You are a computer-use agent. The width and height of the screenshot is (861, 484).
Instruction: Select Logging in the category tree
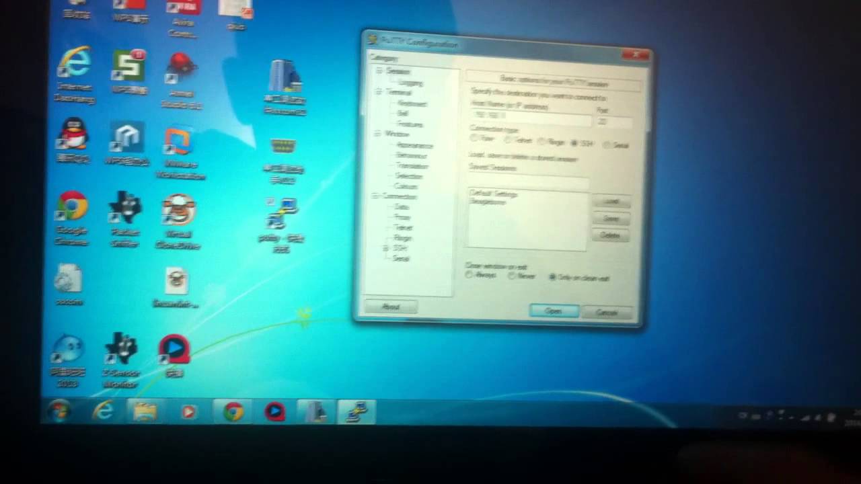pyautogui.click(x=410, y=83)
